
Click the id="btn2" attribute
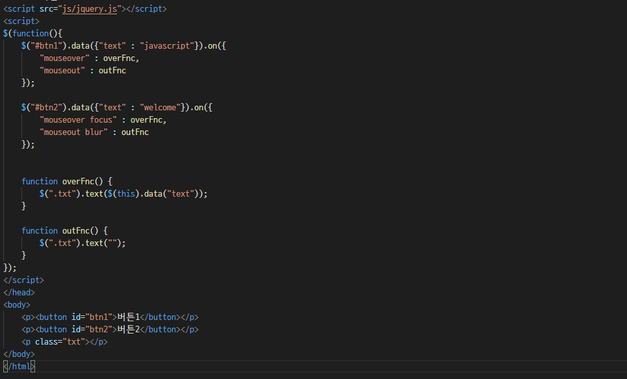click(92, 330)
